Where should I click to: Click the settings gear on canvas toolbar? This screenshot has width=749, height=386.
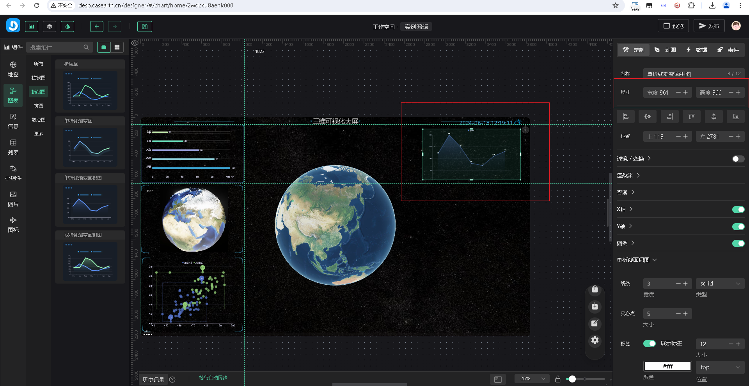click(595, 340)
